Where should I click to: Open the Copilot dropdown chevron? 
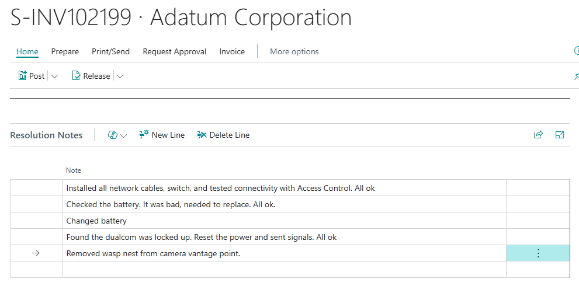[124, 135]
